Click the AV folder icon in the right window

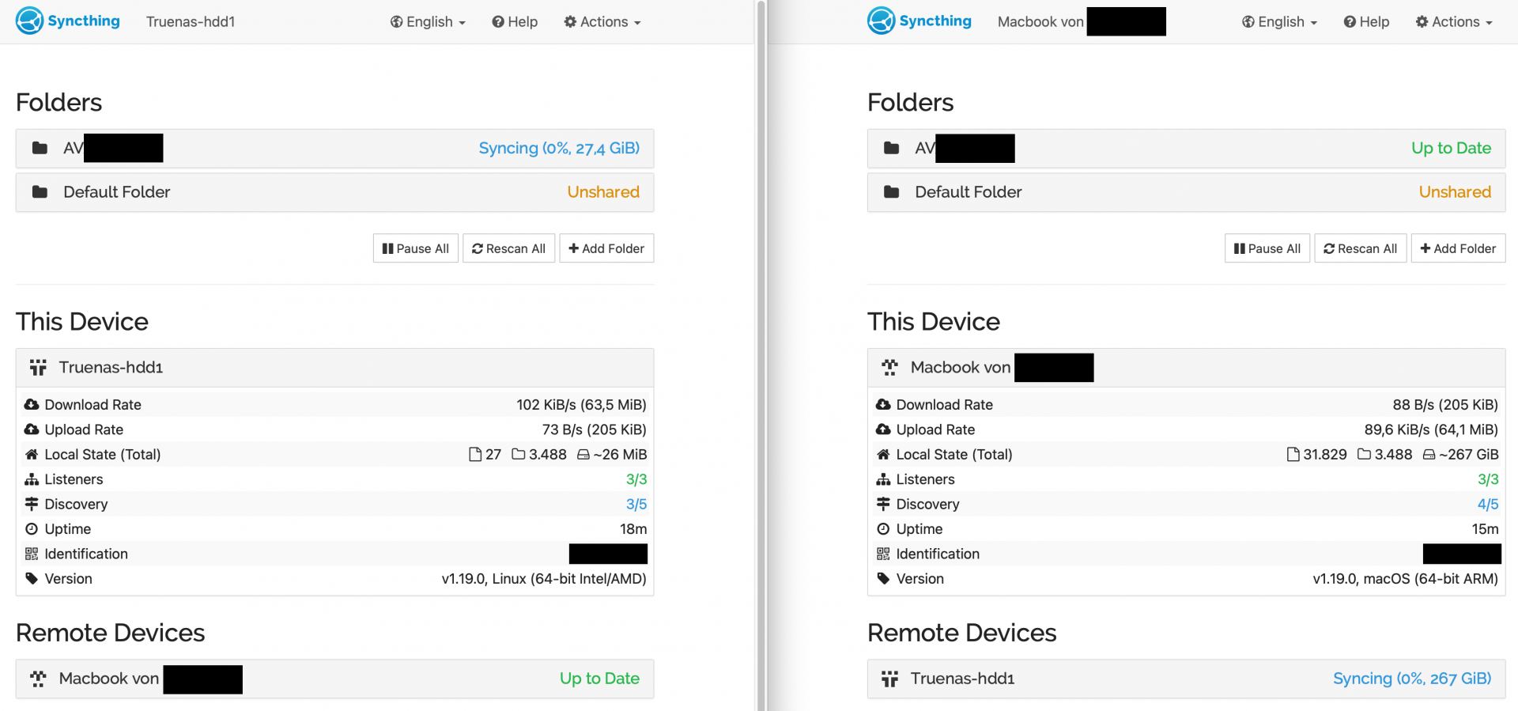point(891,148)
